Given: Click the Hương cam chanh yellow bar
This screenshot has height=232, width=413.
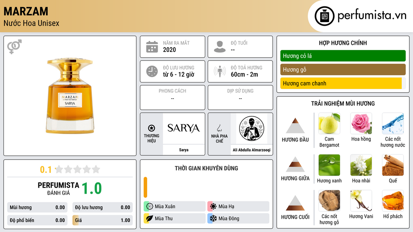Looking at the screenshot, I should pos(343,83).
